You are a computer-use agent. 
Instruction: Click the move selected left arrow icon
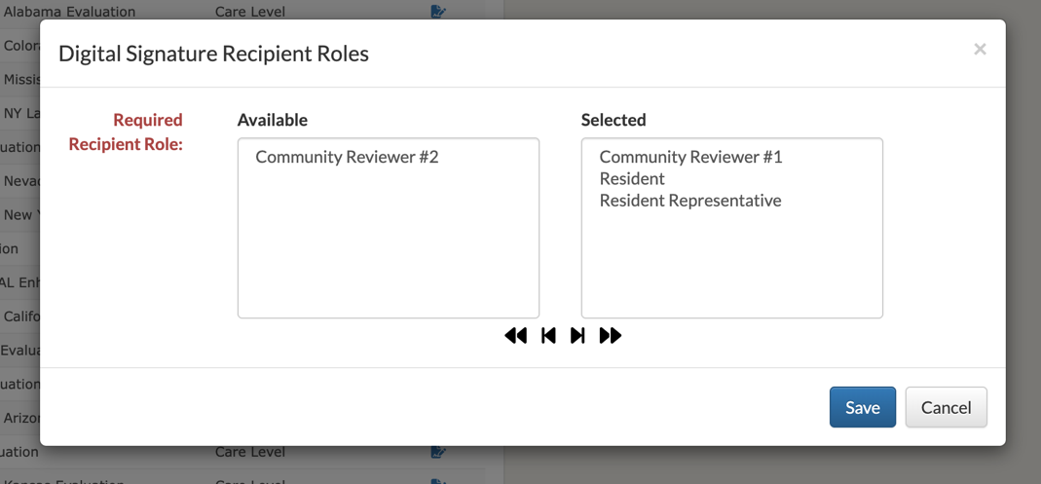click(x=548, y=336)
